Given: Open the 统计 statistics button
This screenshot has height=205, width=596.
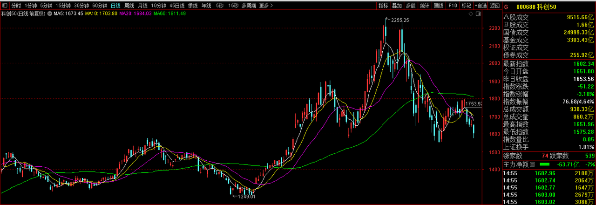Looking at the screenshot, I should [424, 6].
